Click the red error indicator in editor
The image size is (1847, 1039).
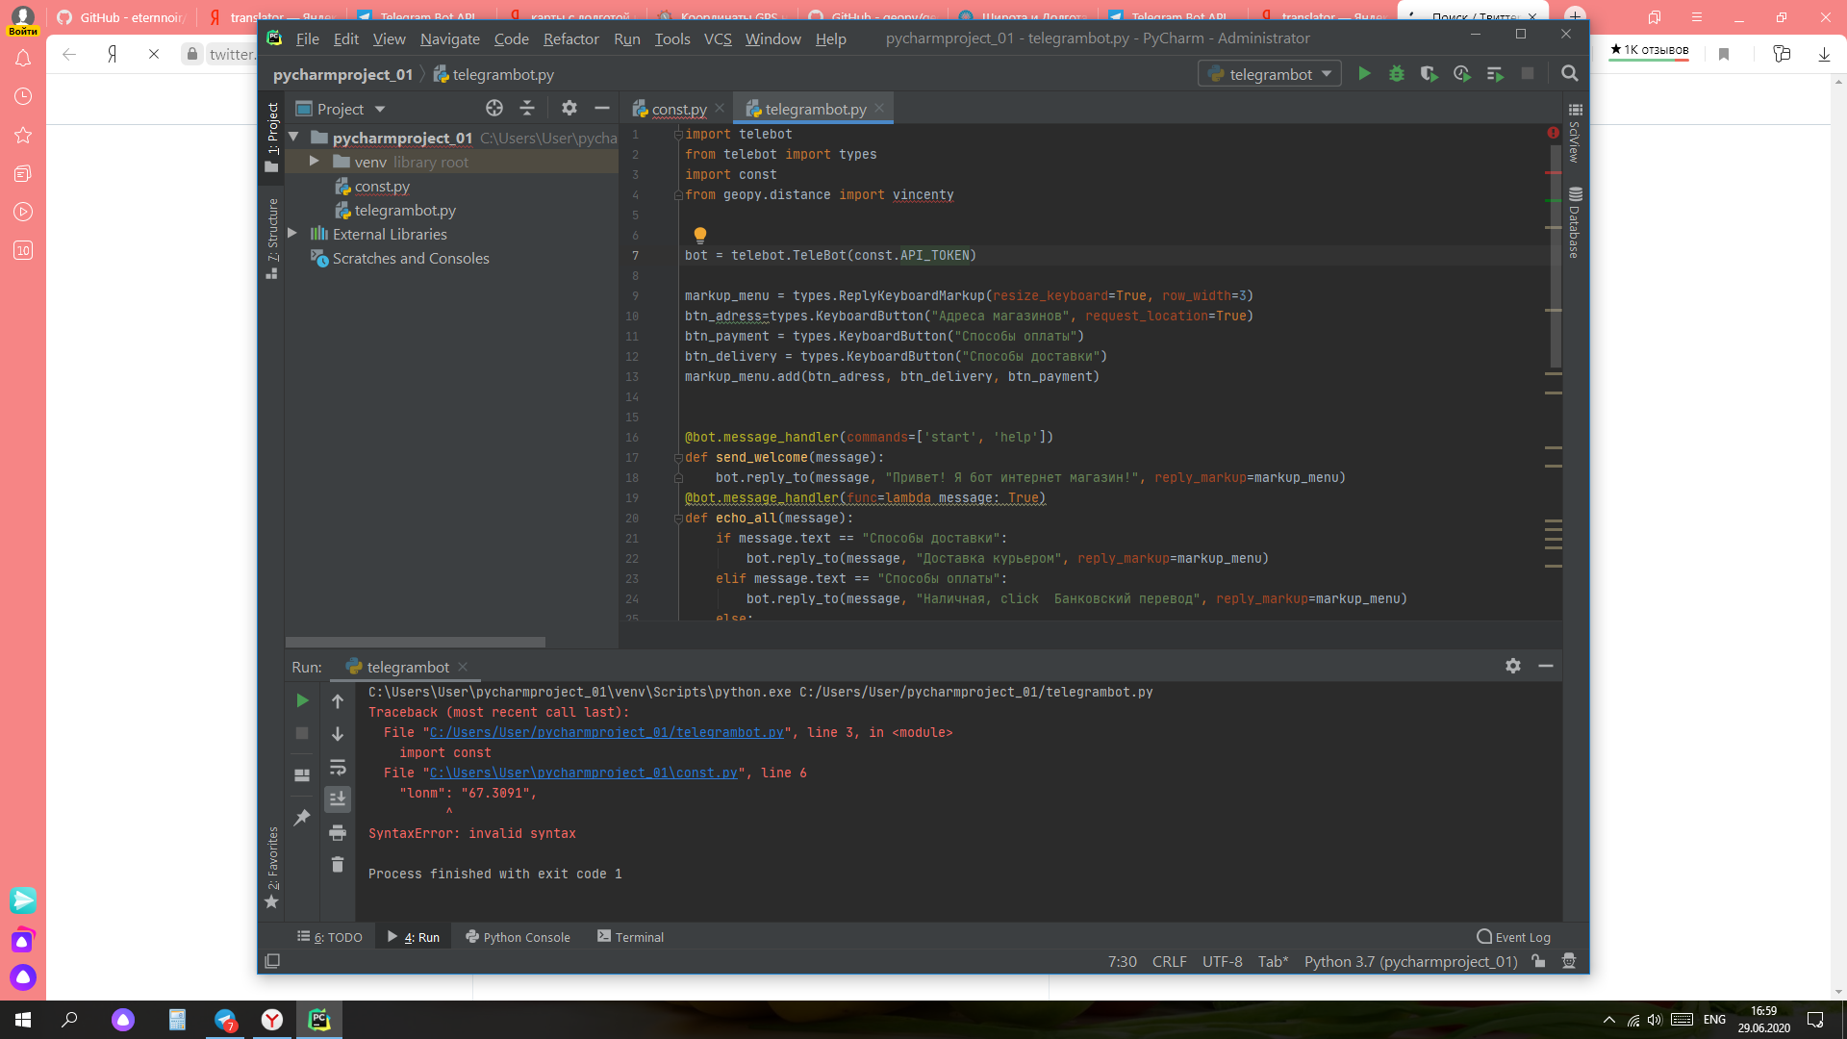[1553, 133]
